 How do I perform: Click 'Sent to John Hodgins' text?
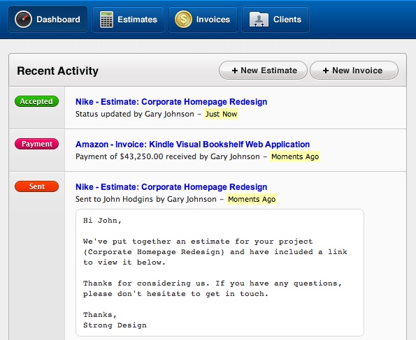tap(115, 199)
